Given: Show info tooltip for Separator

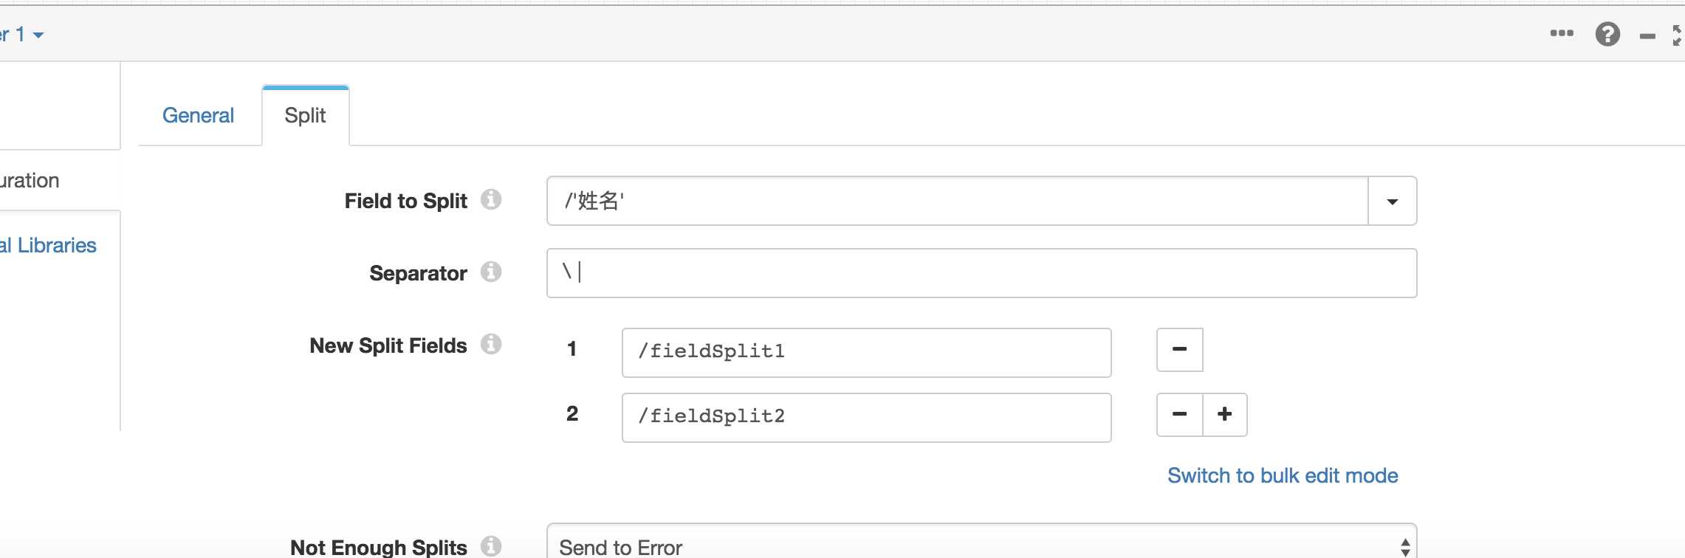Looking at the screenshot, I should click(x=491, y=272).
